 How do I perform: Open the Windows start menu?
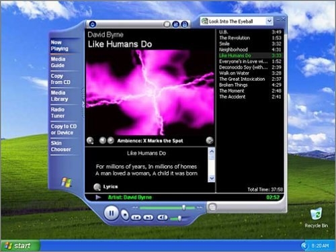point(20,246)
